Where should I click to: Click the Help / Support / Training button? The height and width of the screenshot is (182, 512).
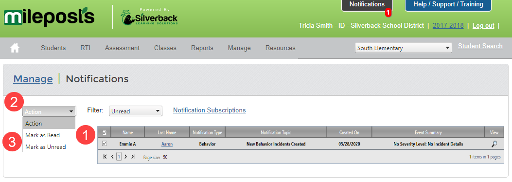pyautogui.click(x=448, y=5)
